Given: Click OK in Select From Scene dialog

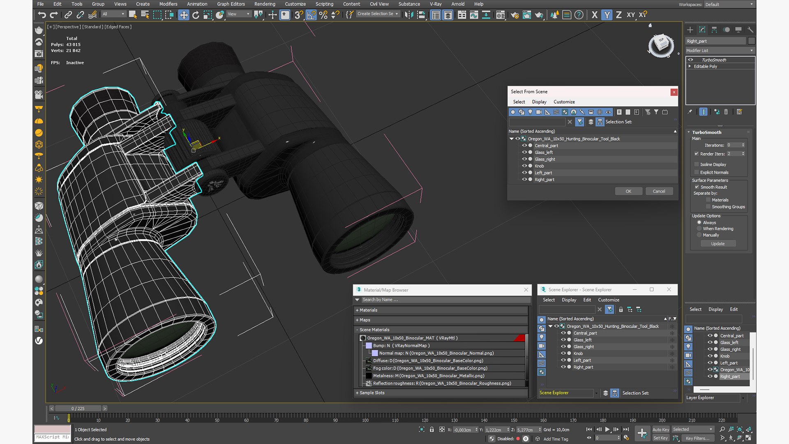Looking at the screenshot, I should pyautogui.click(x=628, y=191).
